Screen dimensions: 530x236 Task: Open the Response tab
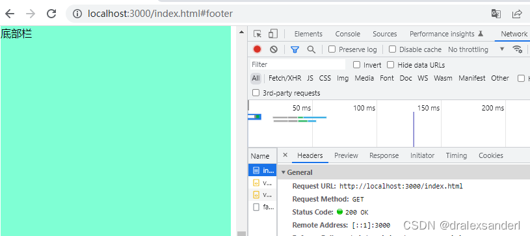click(x=384, y=155)
